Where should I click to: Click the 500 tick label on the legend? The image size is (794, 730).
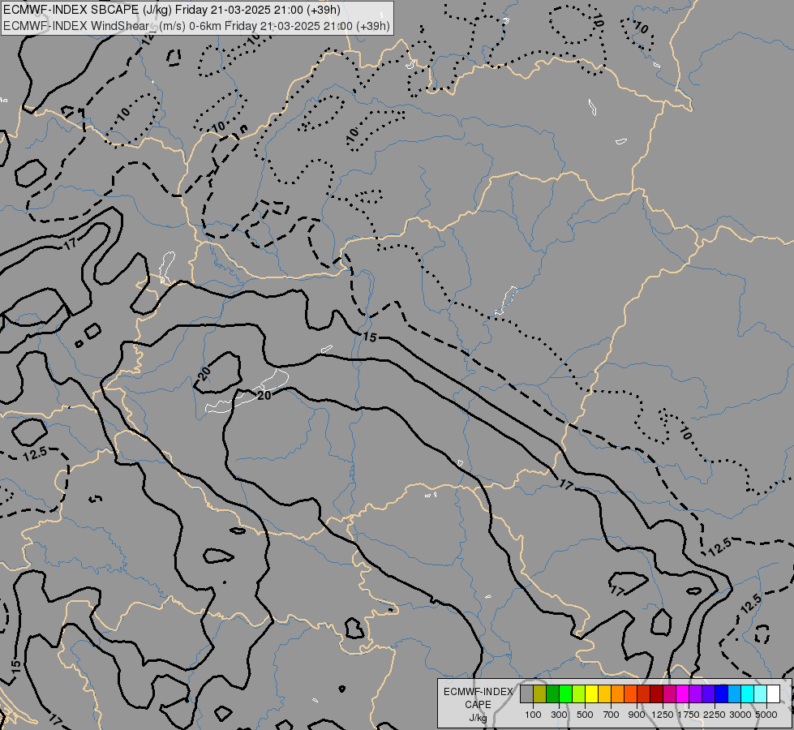585,715
